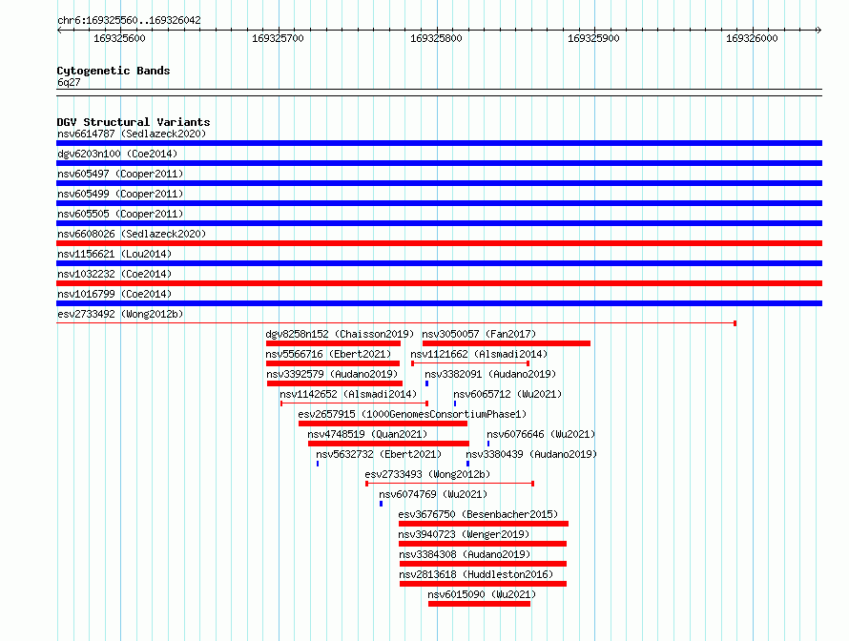This screenshot has width=849, height=641.
Task: Click the red bar under esv3676750
Action: 484,524
